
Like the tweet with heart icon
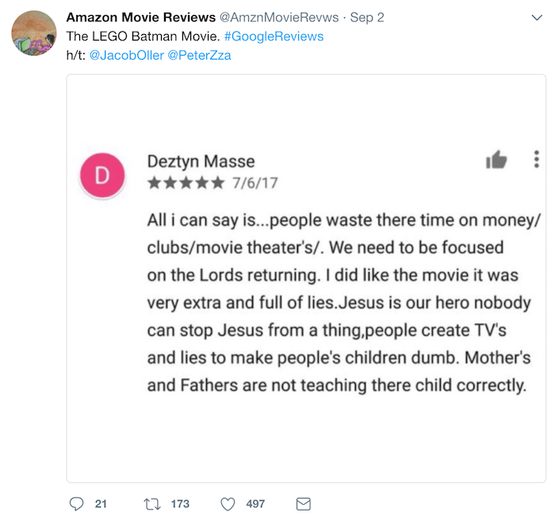(x=228, y=503)
